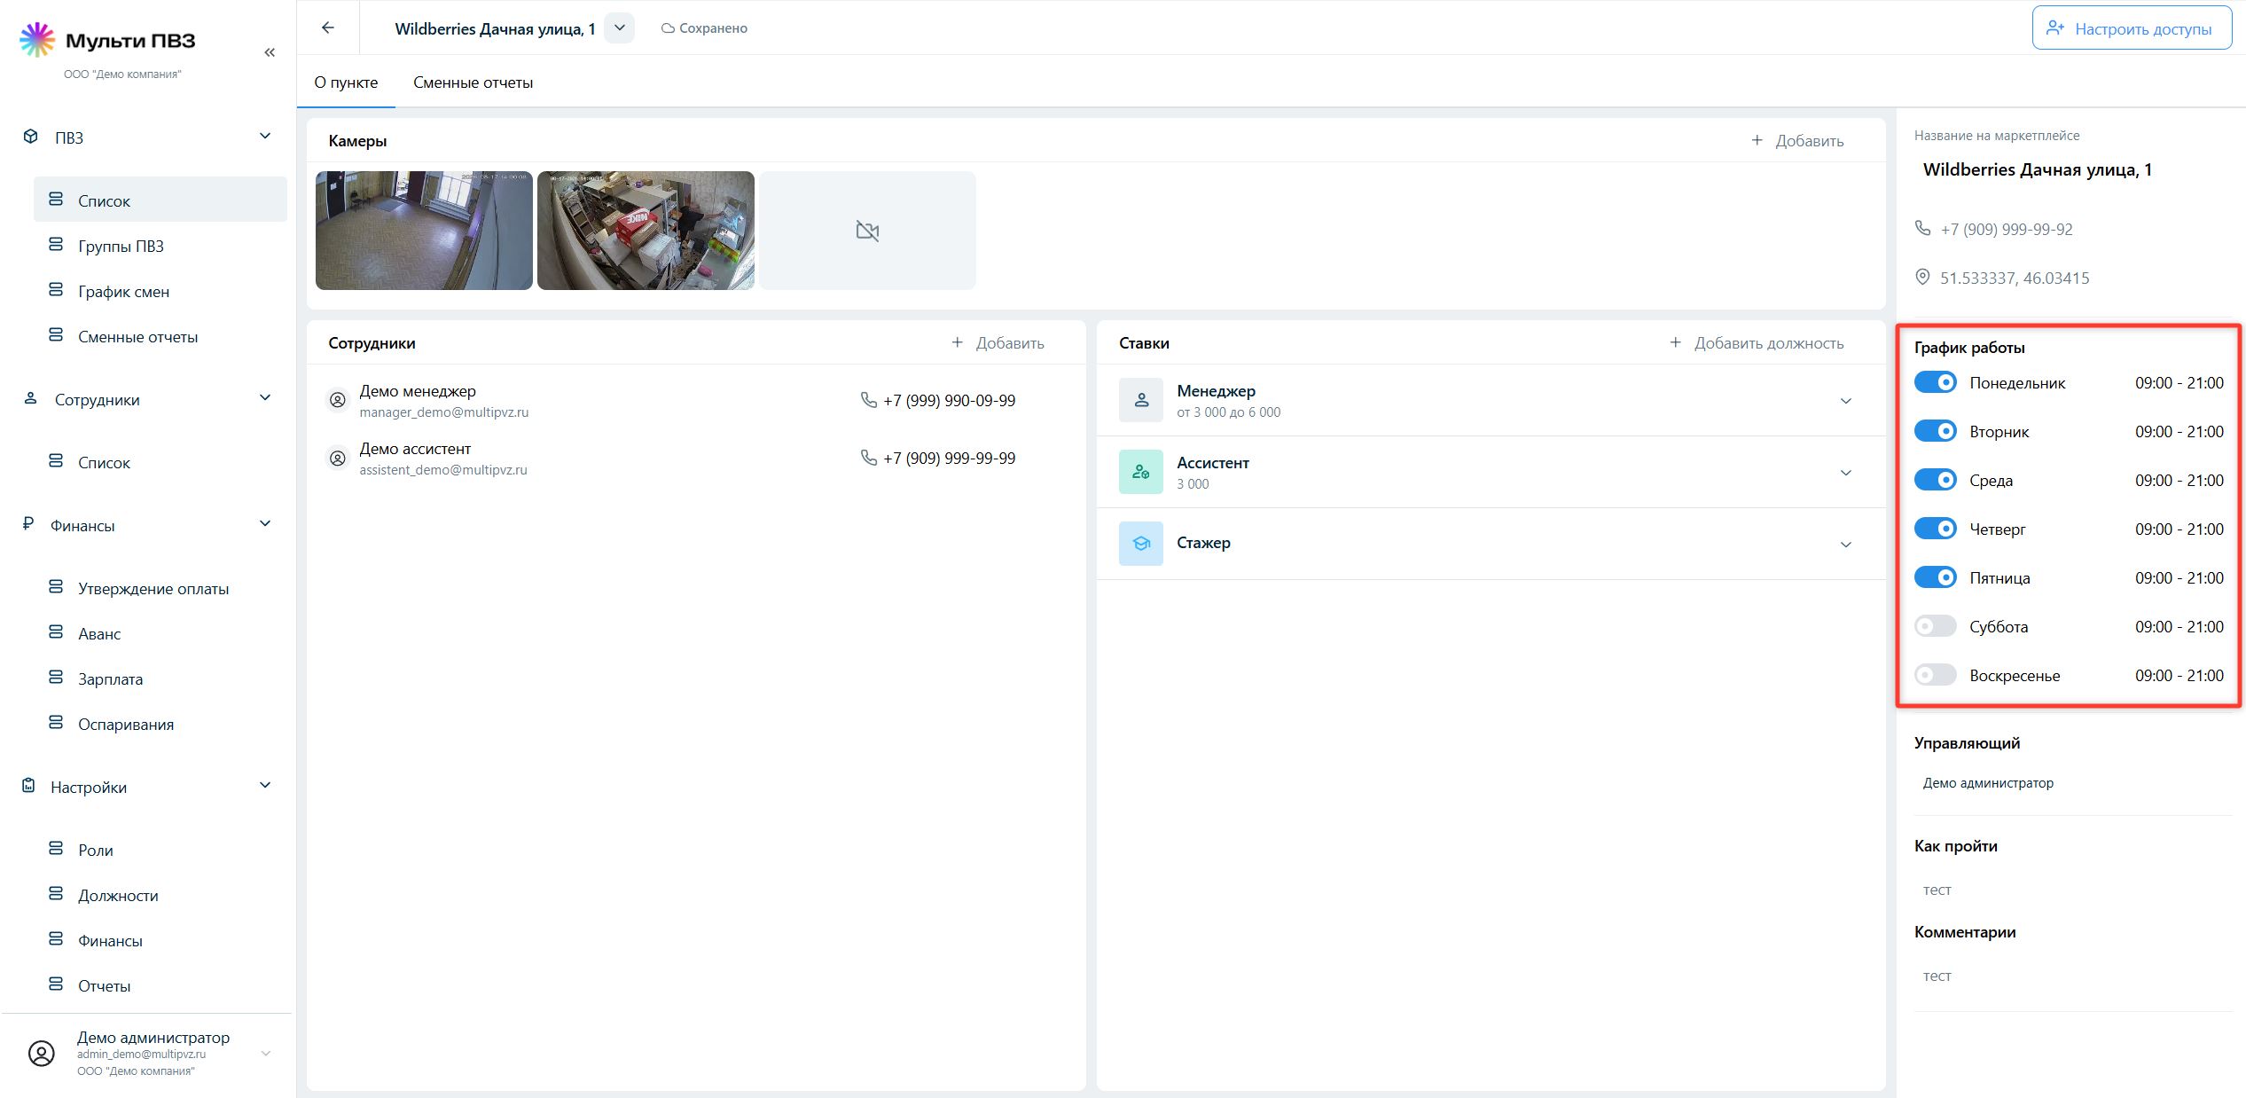Click the Стажер graduation cap icon
The image size is (2246, 1098).
coord(1141,544)
